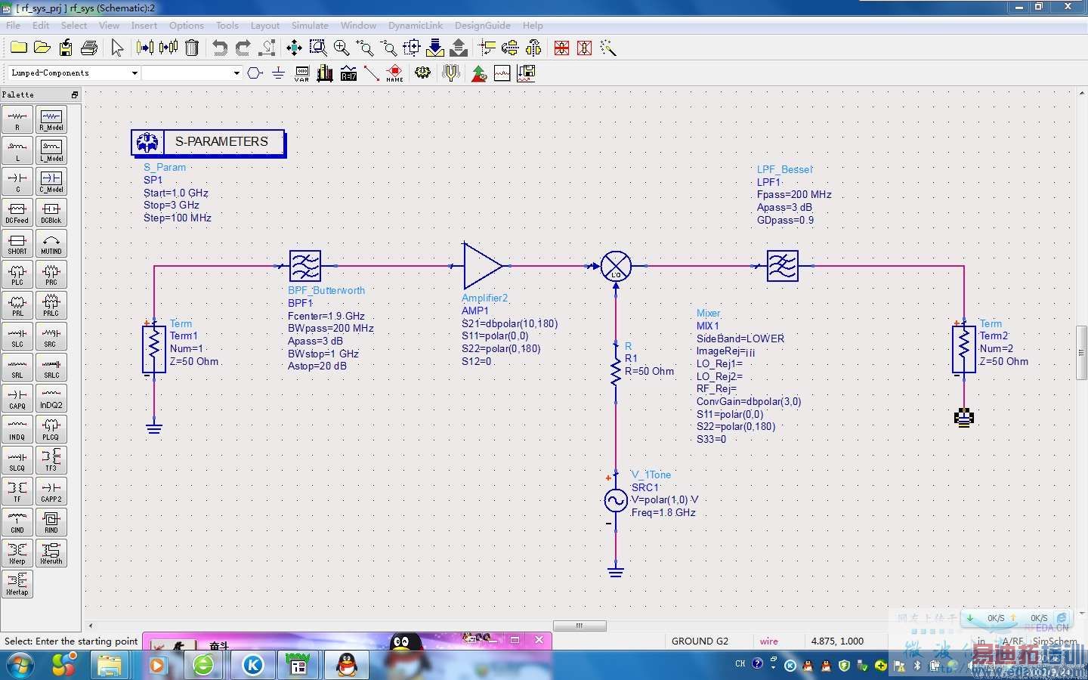This screenshot has height=680, width=1088.
Task: Expand the Lumped-Components palette dropdown
Action: click(x=134, y=73)
